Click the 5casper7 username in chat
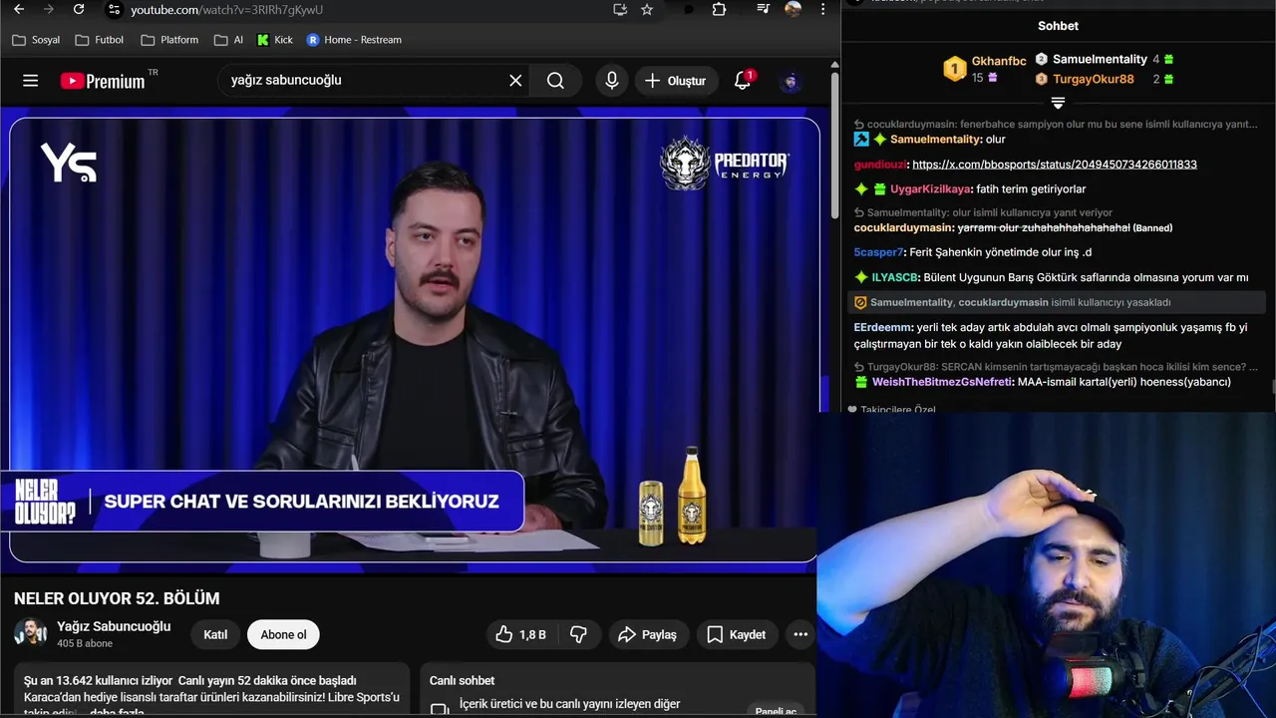This screenshot has width=1276, height=718. [878, 252]
